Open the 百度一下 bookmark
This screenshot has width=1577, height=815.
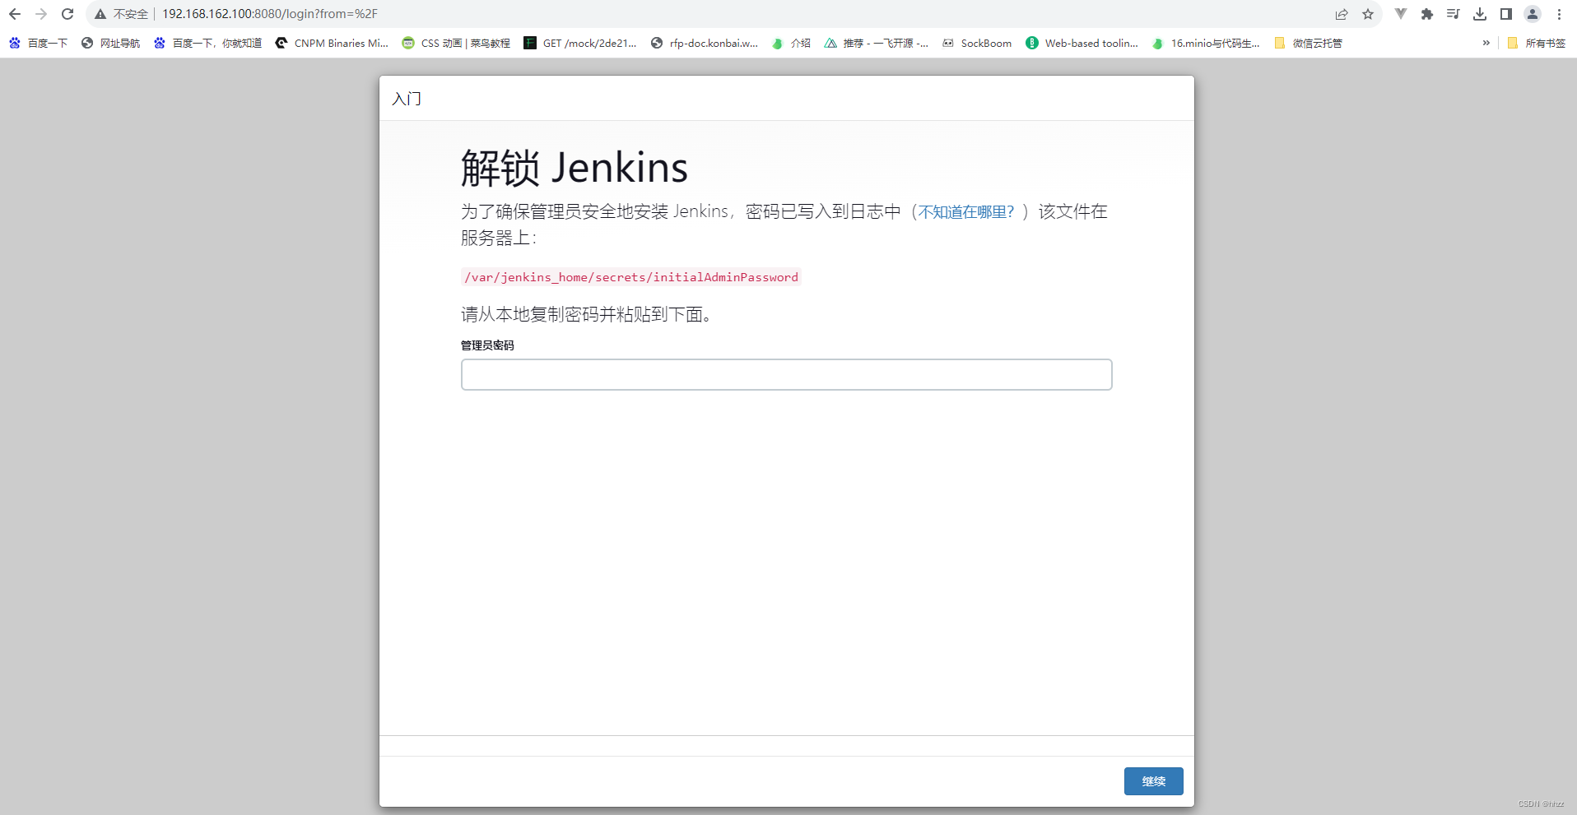tap(39, 43)
